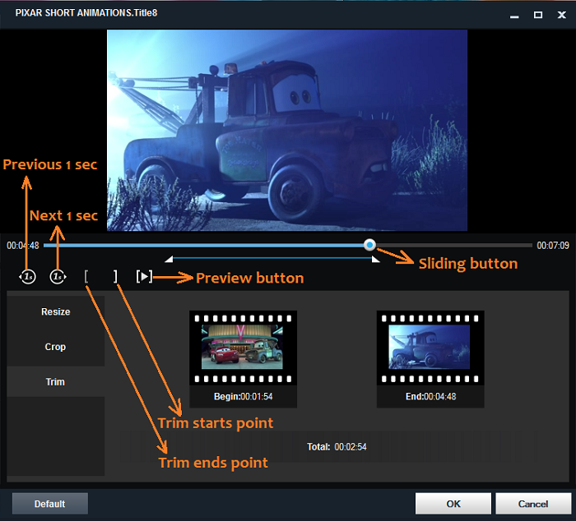
Task: Click the video preview frame
Action: point(287,130)
